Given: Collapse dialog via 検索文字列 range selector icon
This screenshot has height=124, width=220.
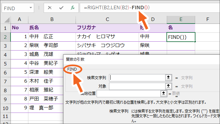Looking at the screenshot, I should pyautogui.click(x=168, y=77).
